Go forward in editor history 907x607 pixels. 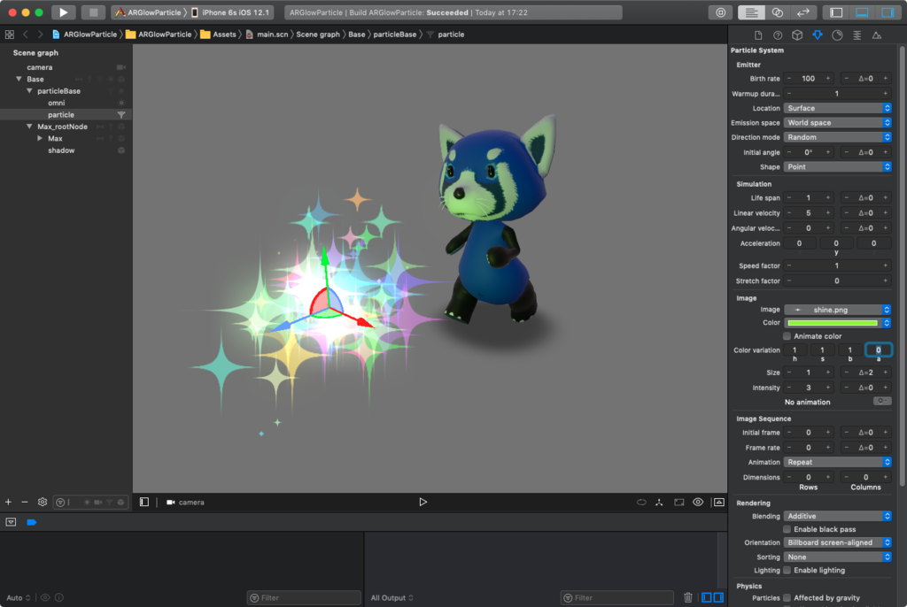[40, 35]
